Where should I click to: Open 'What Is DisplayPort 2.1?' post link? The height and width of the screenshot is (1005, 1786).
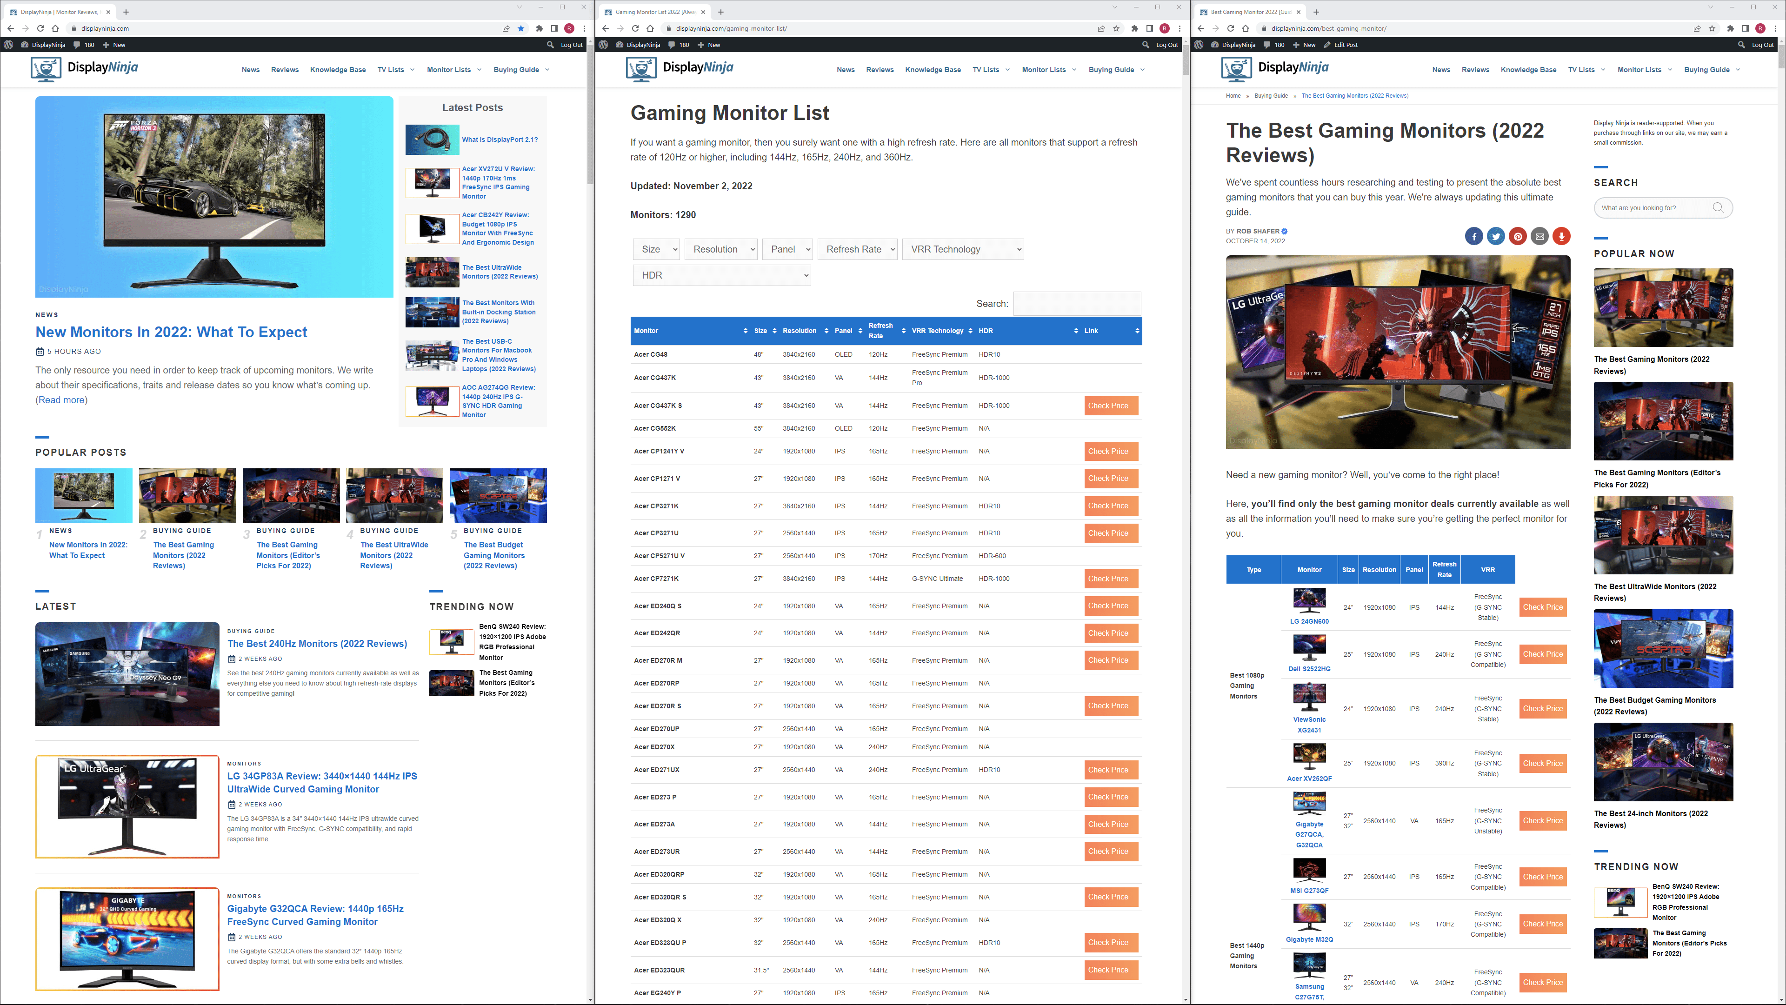(499, 140)
